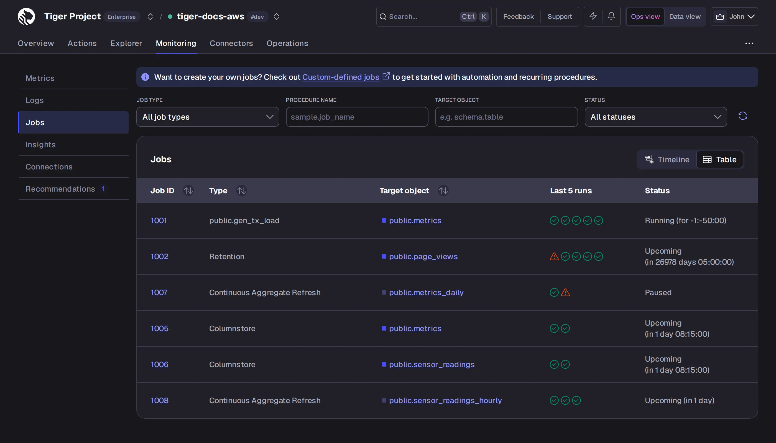Select Metrics in the sidebar
Viewport: 776px width, 443px height.
(x=73, y=78)
